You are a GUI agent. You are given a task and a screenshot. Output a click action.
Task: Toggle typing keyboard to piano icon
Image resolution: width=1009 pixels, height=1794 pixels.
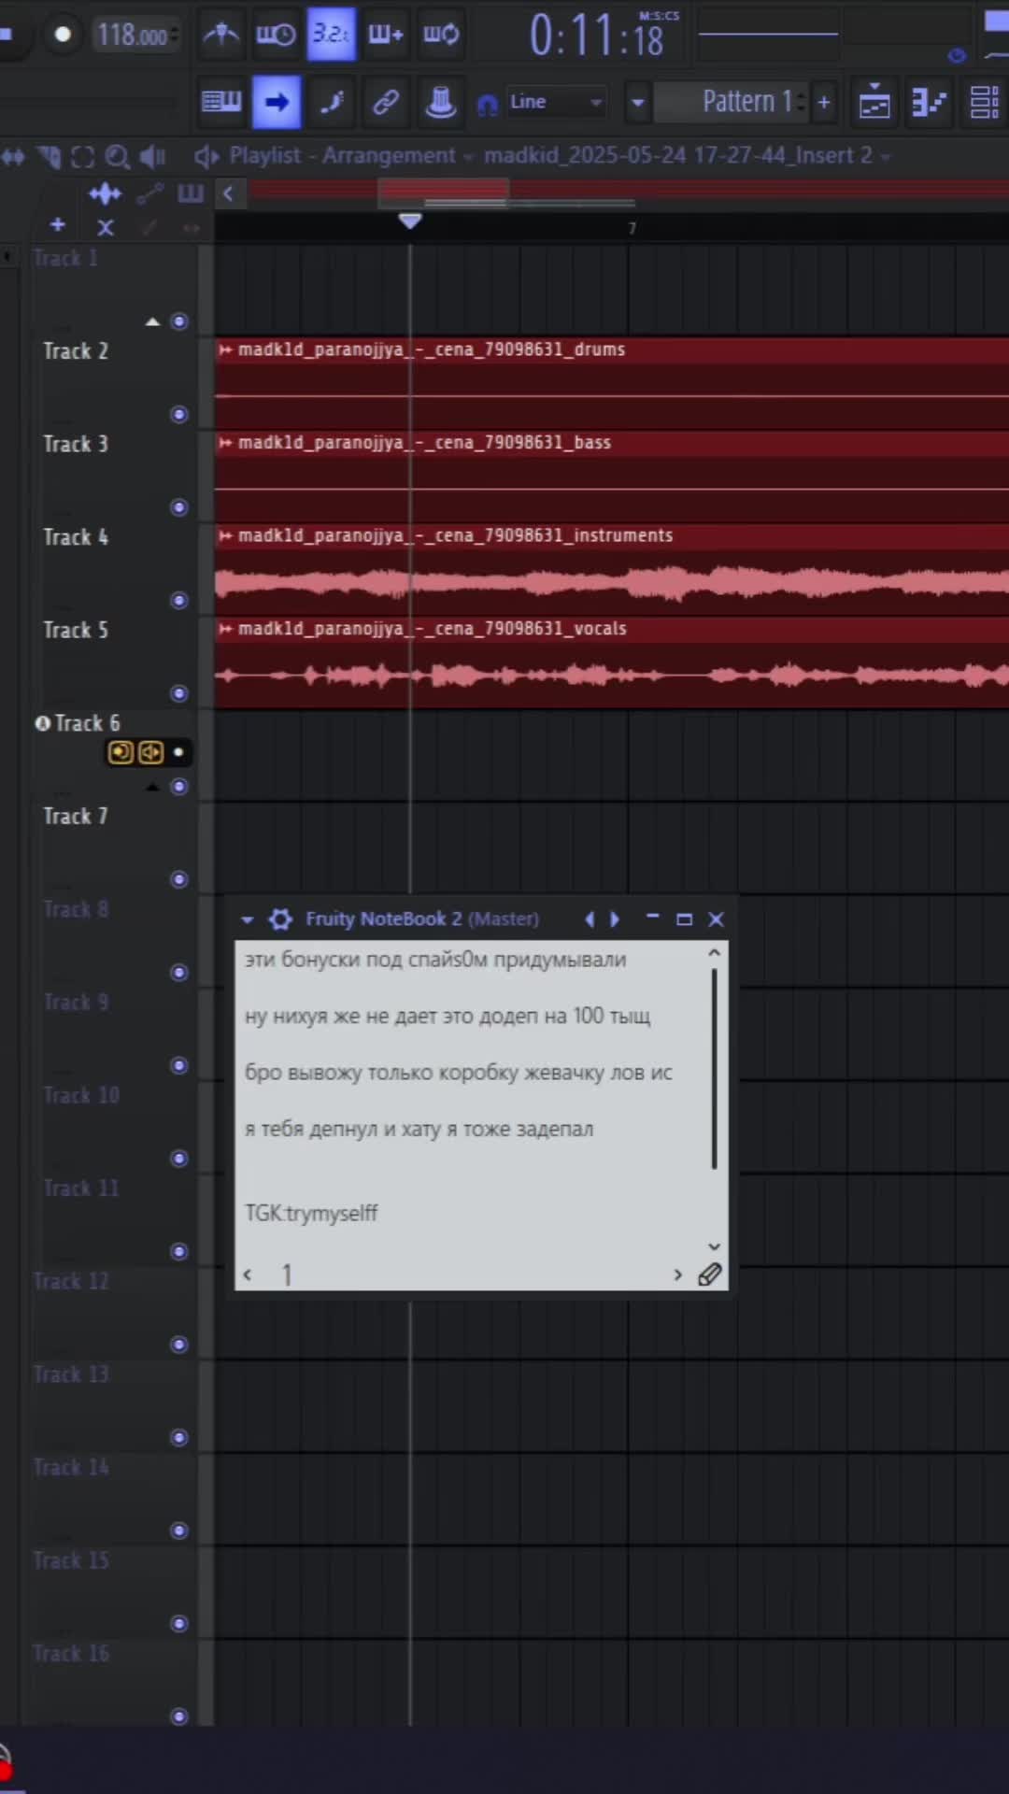(x=221, y=102)
